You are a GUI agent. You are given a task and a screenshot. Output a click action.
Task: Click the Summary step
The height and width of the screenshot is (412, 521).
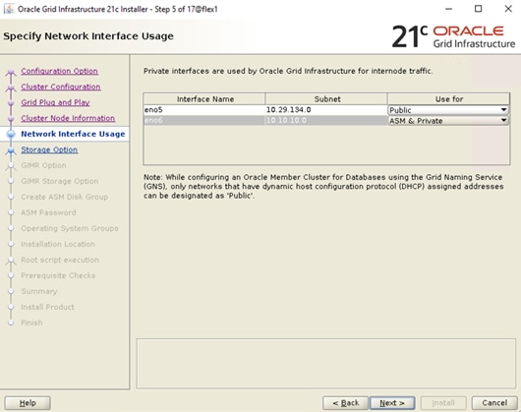coord(39,291)
